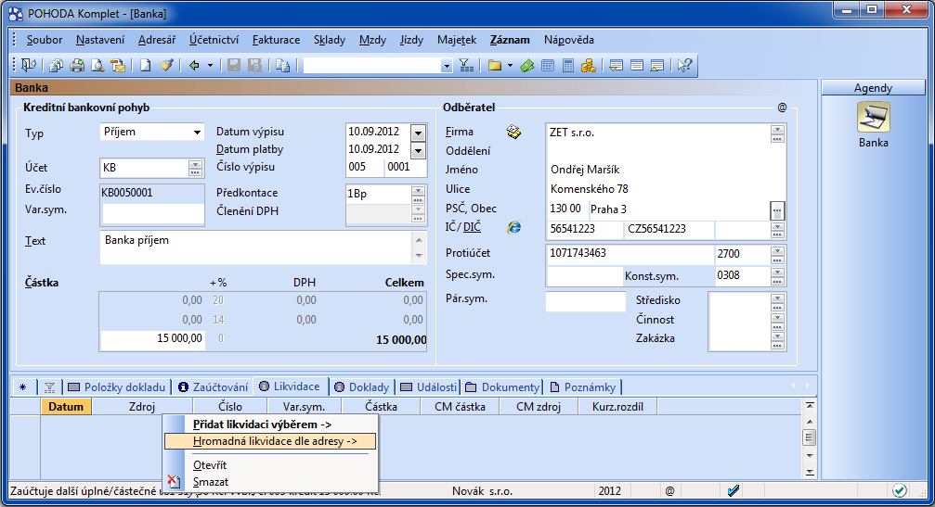Viewport: 935px width, 507px height.
Task: Click the yellow folder toolbar icon
Action: [x=494, y=66]
